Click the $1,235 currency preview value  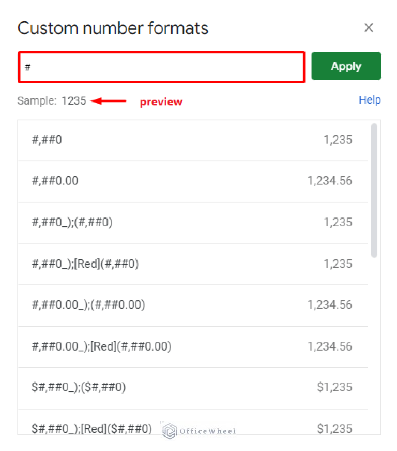[335, 387]
